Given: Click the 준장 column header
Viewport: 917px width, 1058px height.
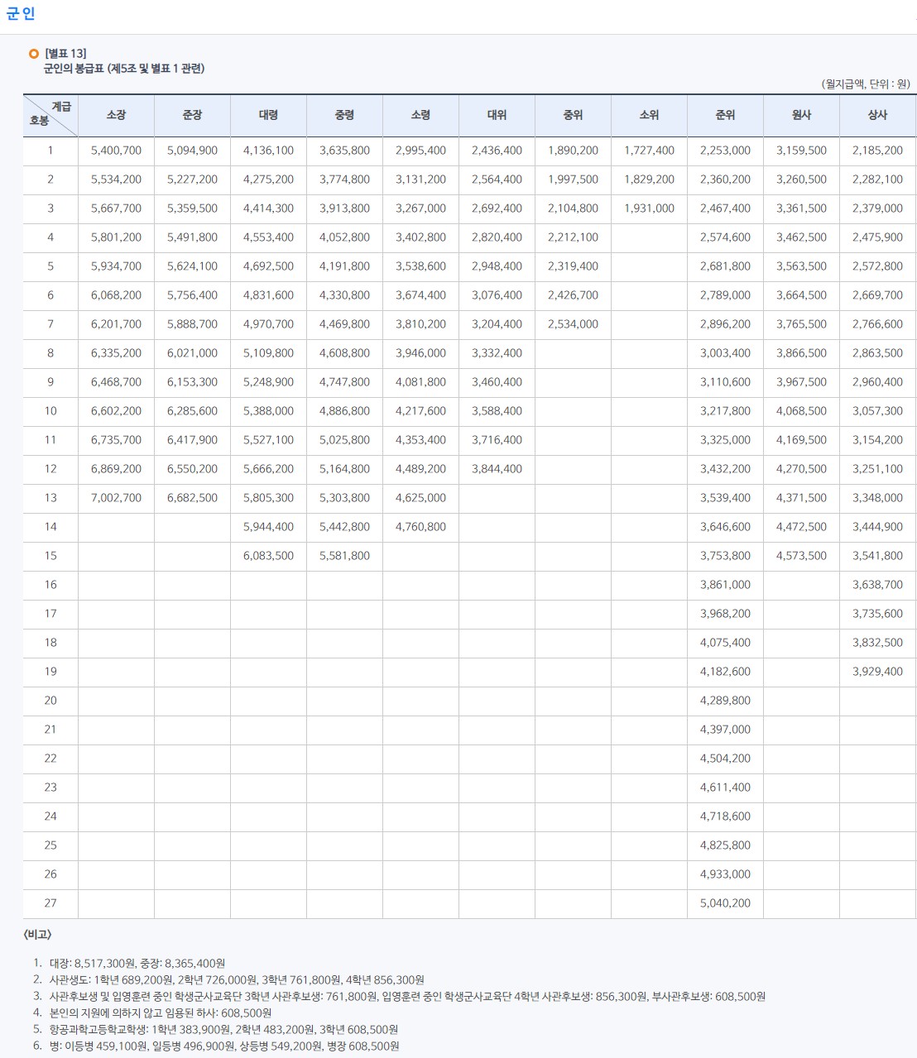Looking at the screenshot, I should [192, 116].
